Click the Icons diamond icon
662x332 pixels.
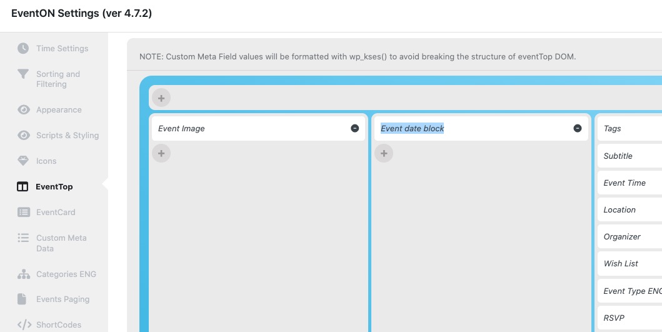click(x=23, y=161)
